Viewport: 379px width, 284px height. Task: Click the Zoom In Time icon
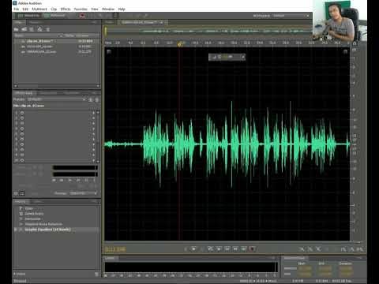[x=319, y=249]
